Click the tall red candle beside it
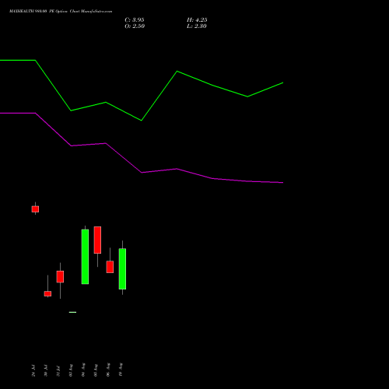389x389 pixels. 97,240
